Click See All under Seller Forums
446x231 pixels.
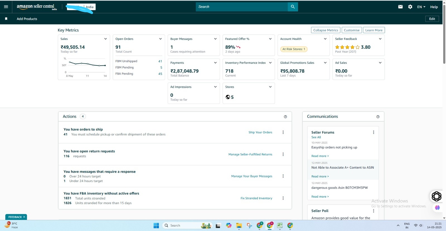pos(316,137)
